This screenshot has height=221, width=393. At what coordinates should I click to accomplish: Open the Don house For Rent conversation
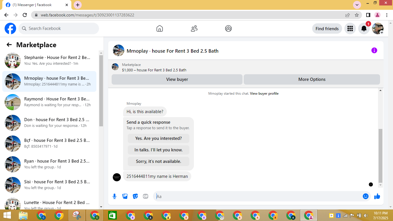point(49,123)
